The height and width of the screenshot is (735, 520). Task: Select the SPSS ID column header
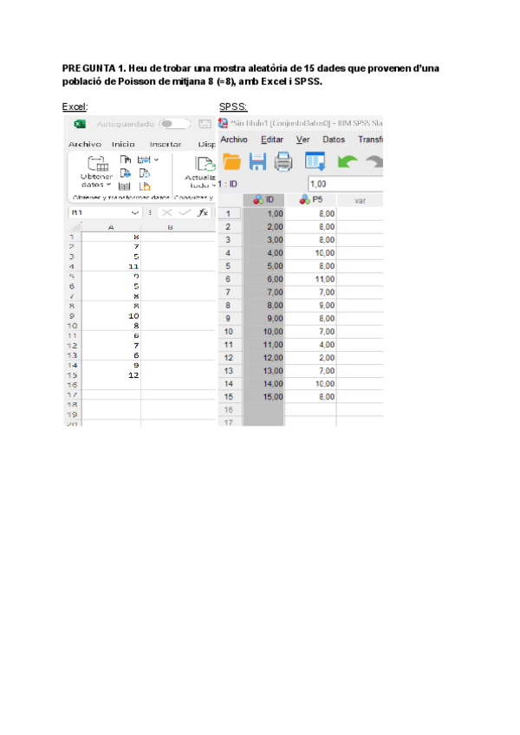click(263, 200)
